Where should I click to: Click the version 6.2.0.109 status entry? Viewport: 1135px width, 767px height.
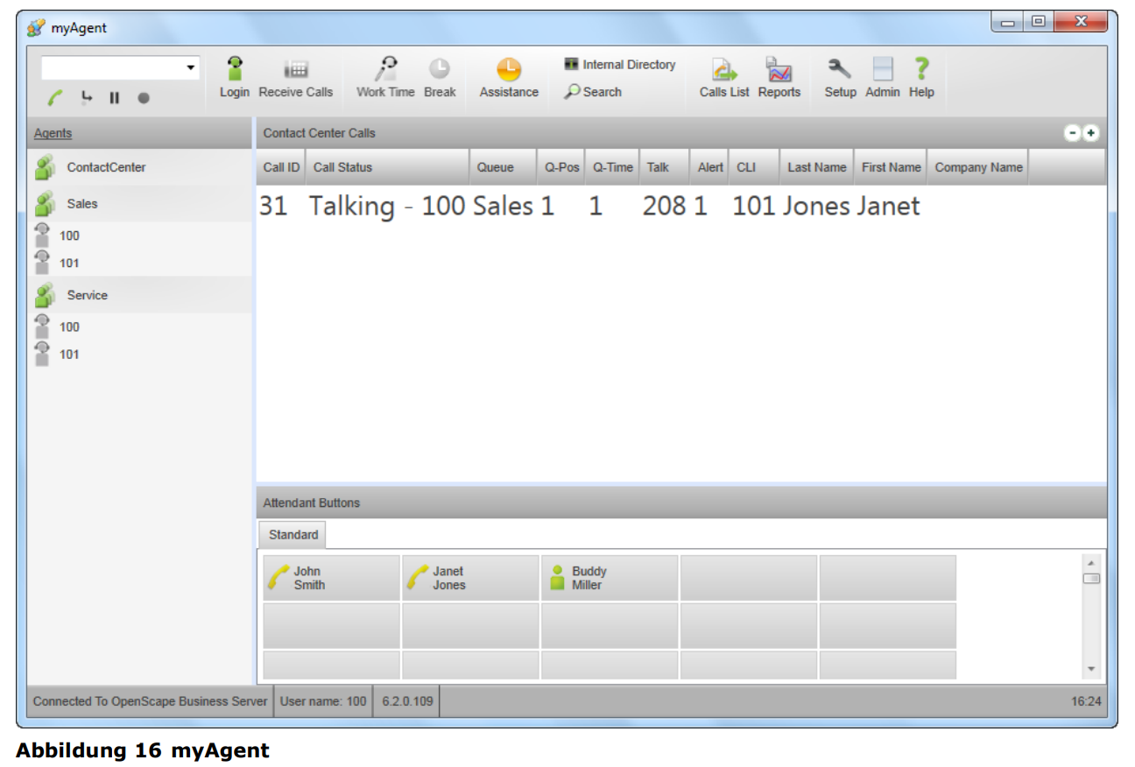407,701
